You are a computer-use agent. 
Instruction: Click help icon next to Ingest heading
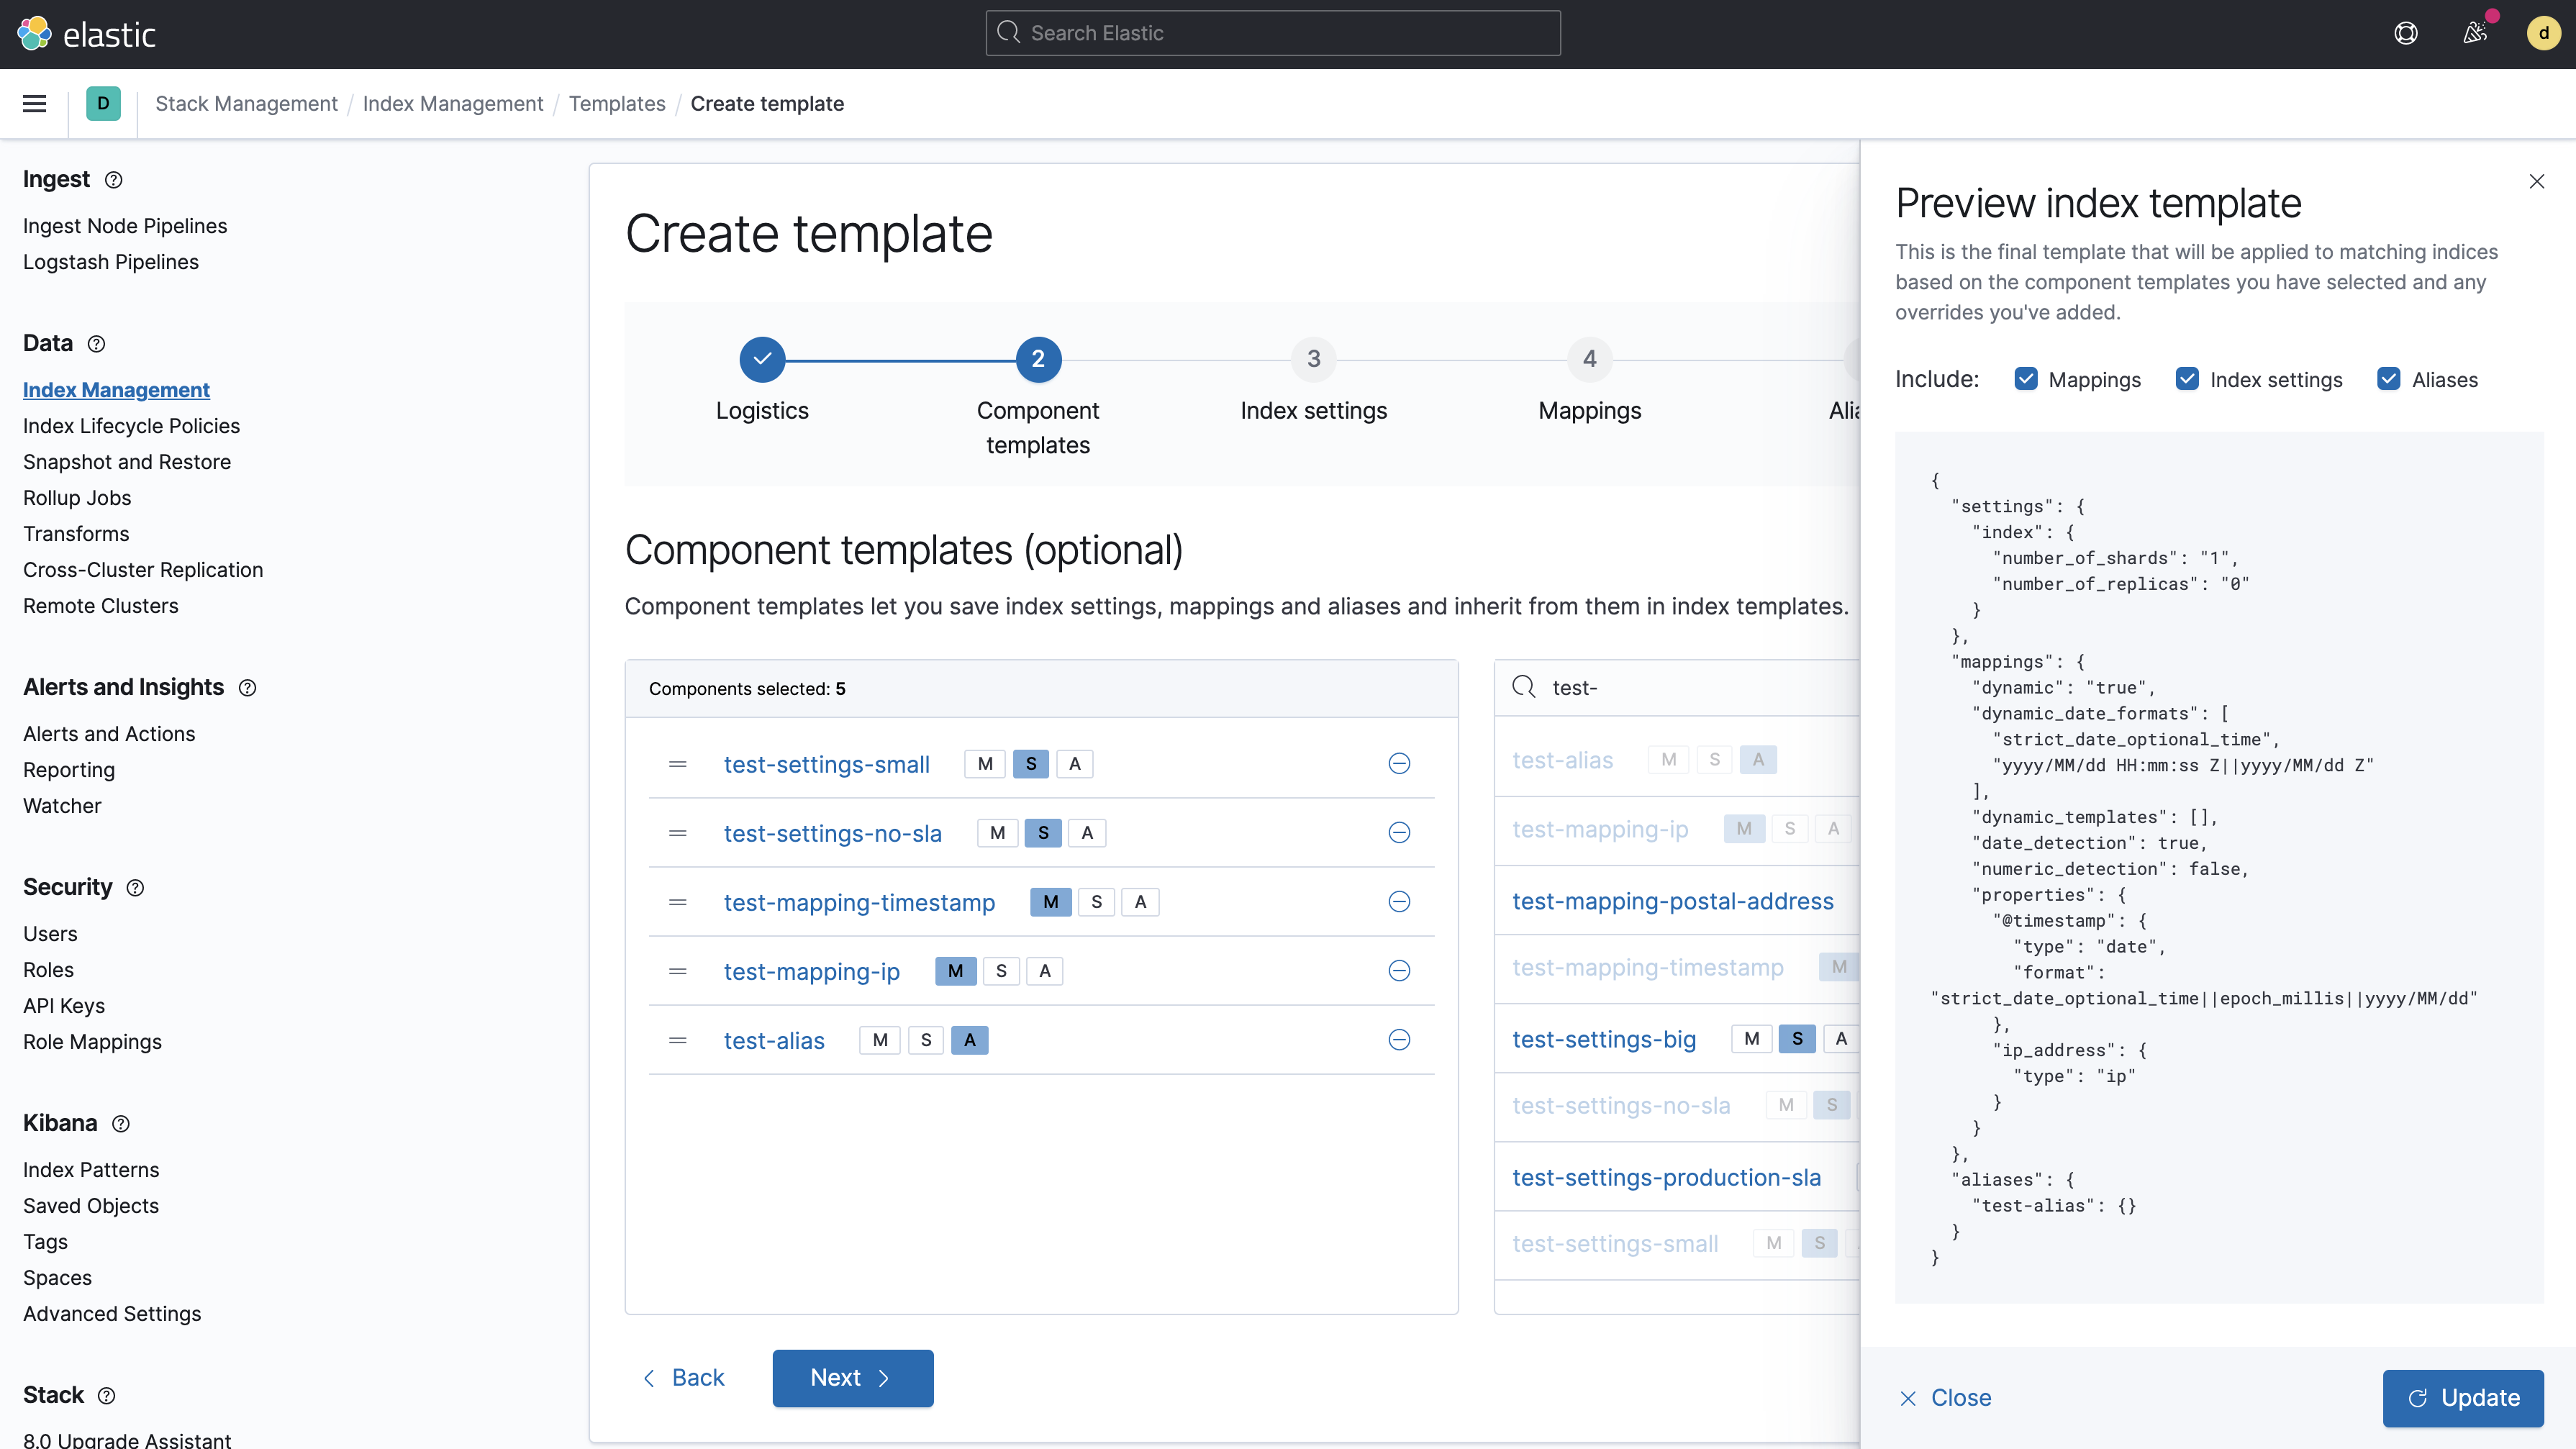(x=114, y=180)
